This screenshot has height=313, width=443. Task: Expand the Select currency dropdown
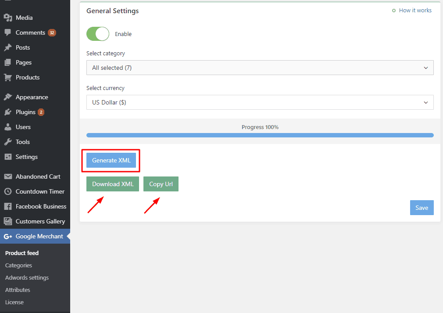click(x=260, y=102)
